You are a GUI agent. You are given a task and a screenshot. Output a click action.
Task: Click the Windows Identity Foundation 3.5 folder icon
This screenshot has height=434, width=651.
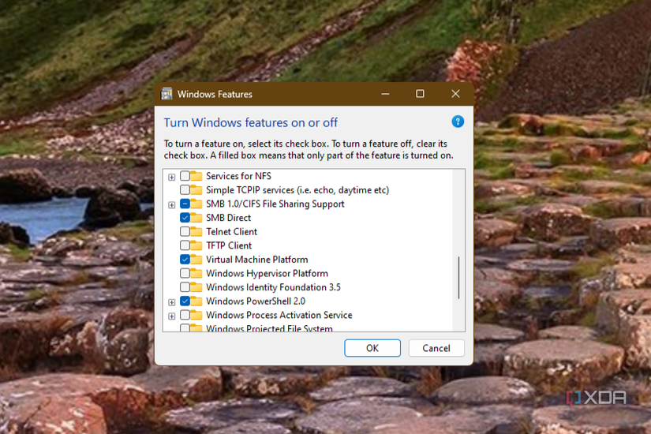196,287
